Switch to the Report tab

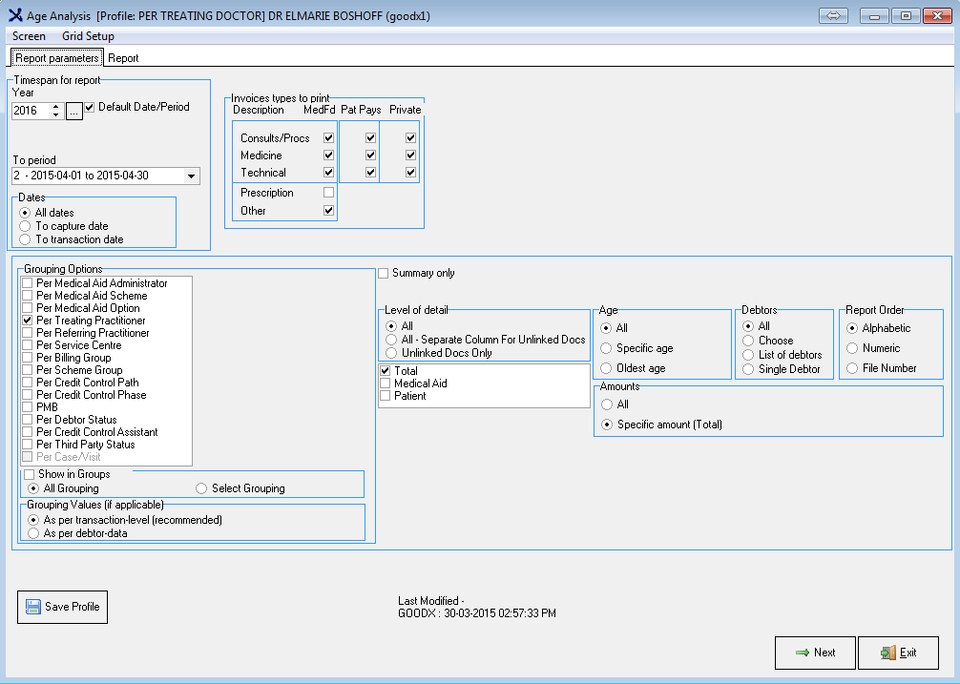click(123, 58)
